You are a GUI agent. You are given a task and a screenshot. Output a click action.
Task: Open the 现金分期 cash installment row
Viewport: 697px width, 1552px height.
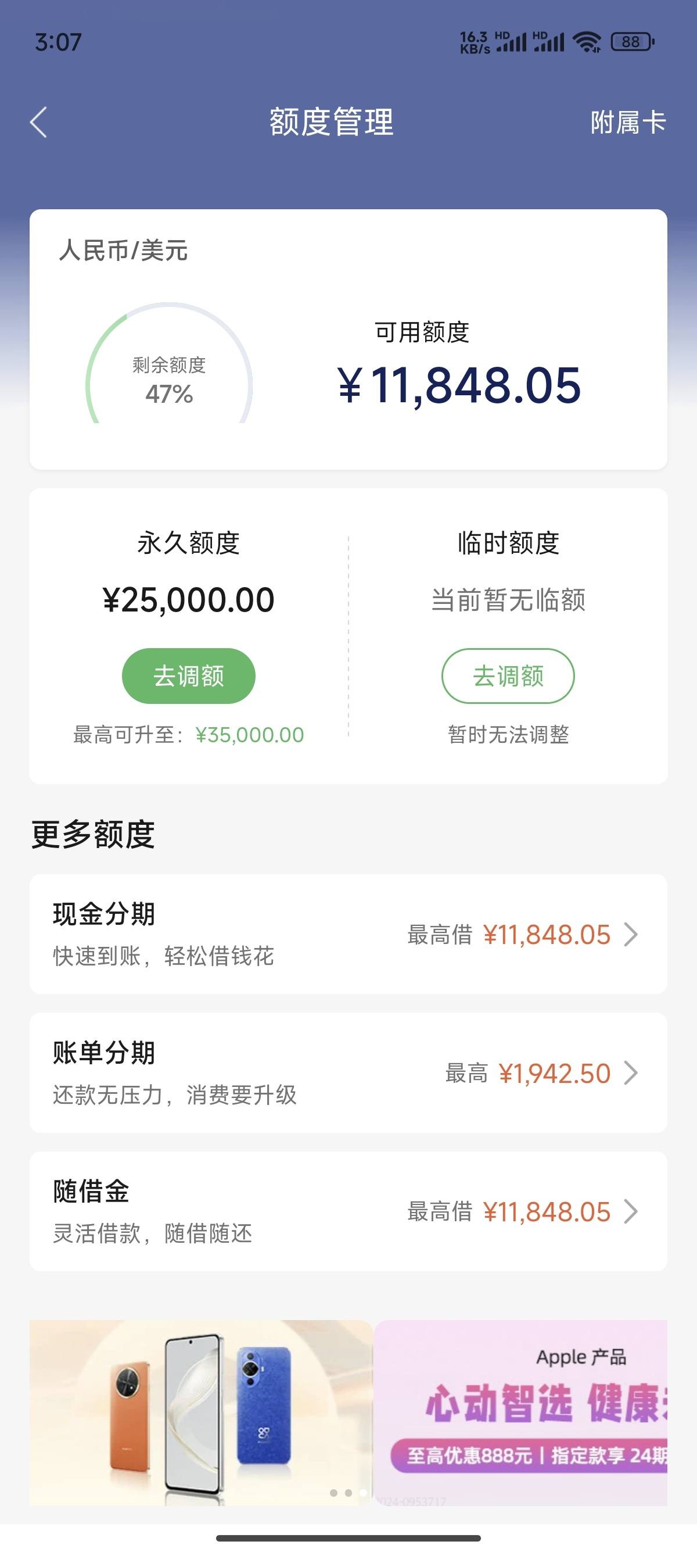pyautogui.click(x=348, y=934)
